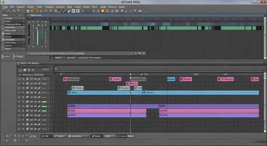Viewport: 267px width, 146px height.
Task: Click the circular icon in bottom-right status bar
Action: [x=250, y=142]
